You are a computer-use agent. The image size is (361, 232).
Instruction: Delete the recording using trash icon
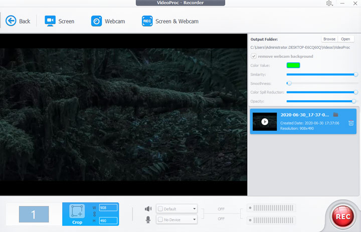351,123
